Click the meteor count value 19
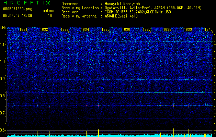 point(50,16)
